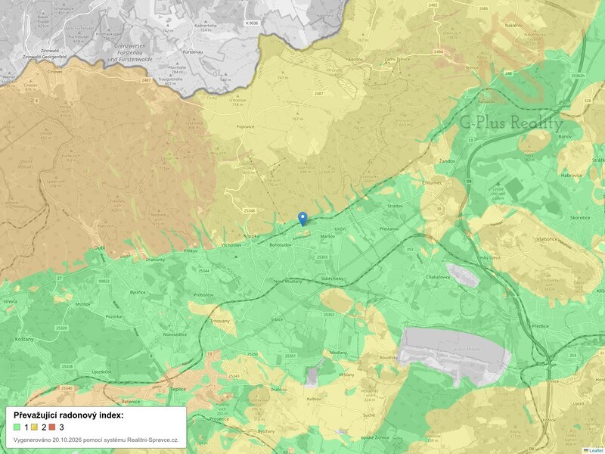Screen dimensions: 605x454
Task: Click the Fürstenau label on the grey area
Action: pos(194,51)
